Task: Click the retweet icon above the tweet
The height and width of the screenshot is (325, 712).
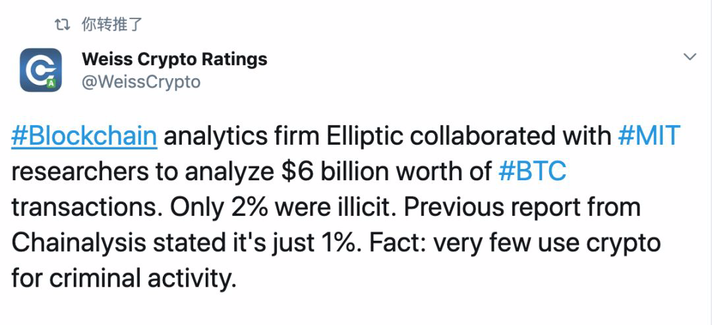Action: click(62, 25)
